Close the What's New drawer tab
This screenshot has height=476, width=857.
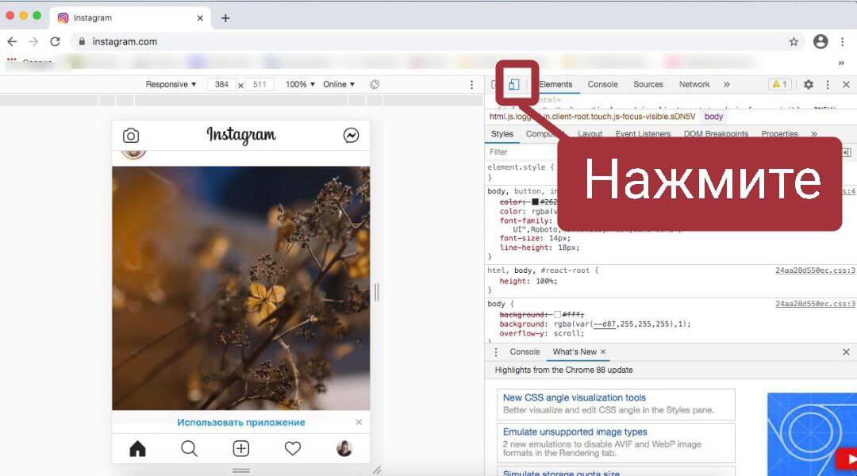(x=603, y=352)
